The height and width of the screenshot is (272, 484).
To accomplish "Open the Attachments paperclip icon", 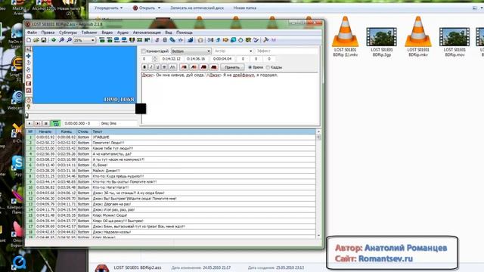I will coord(172,40).
